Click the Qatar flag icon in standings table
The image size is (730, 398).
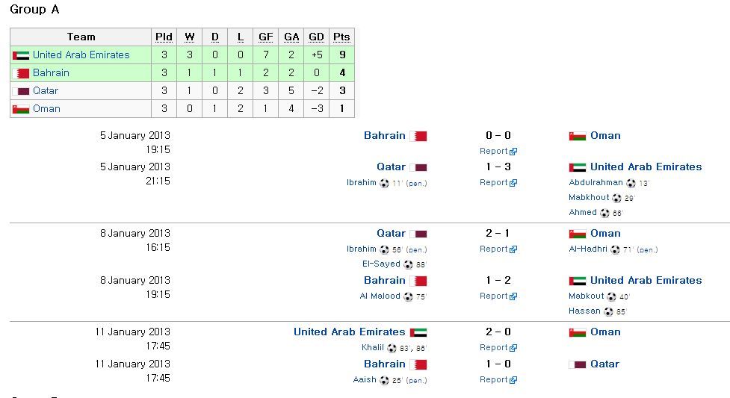tap(21, 91)
